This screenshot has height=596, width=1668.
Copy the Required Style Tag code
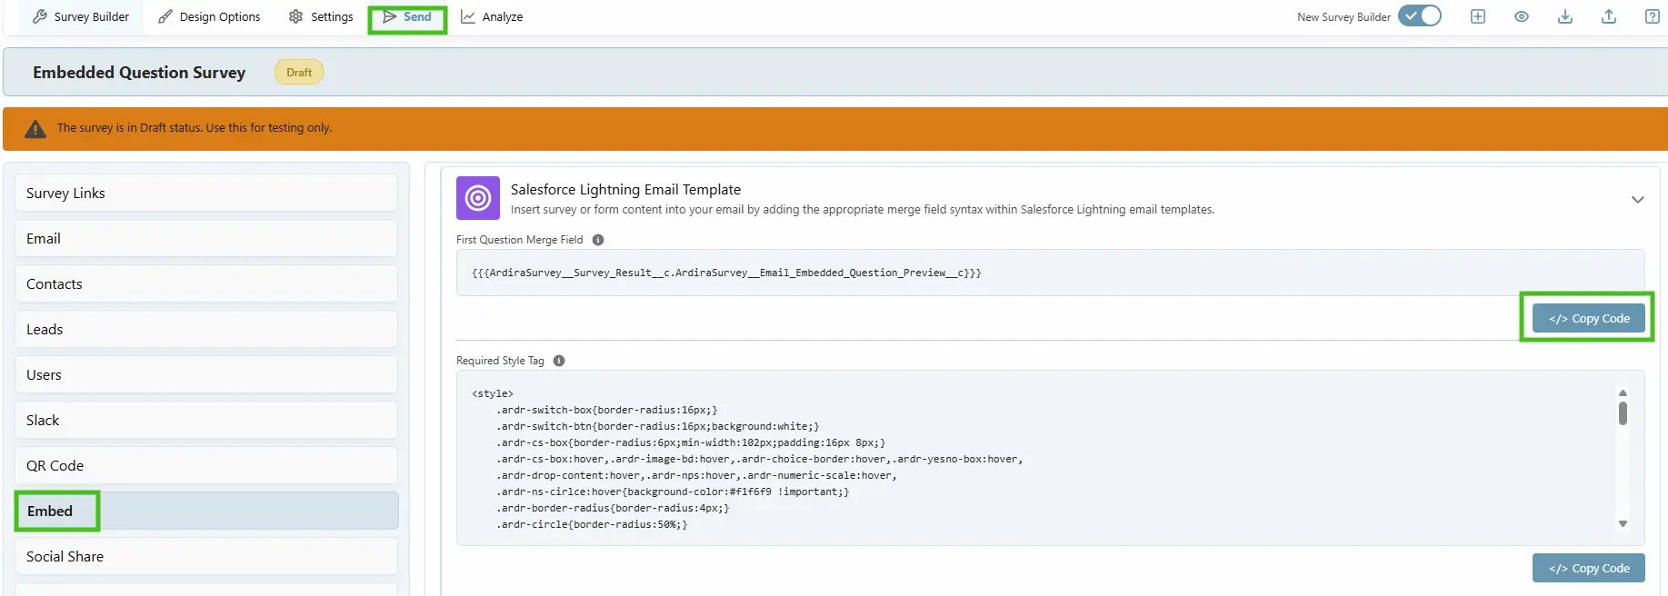point(1588,568)
